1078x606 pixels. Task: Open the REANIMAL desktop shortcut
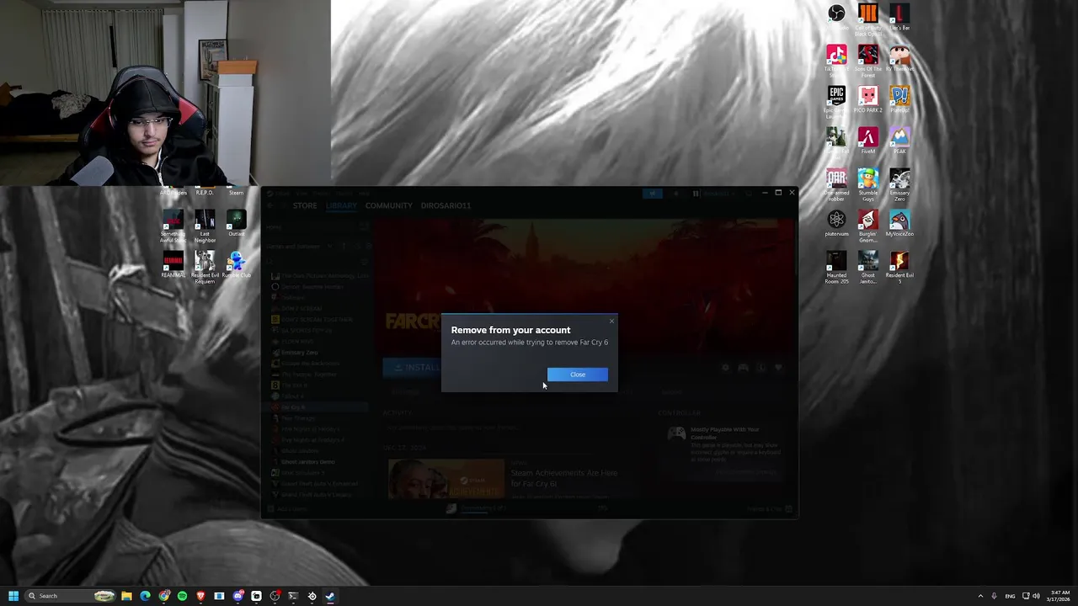click(x=173, y=264)
